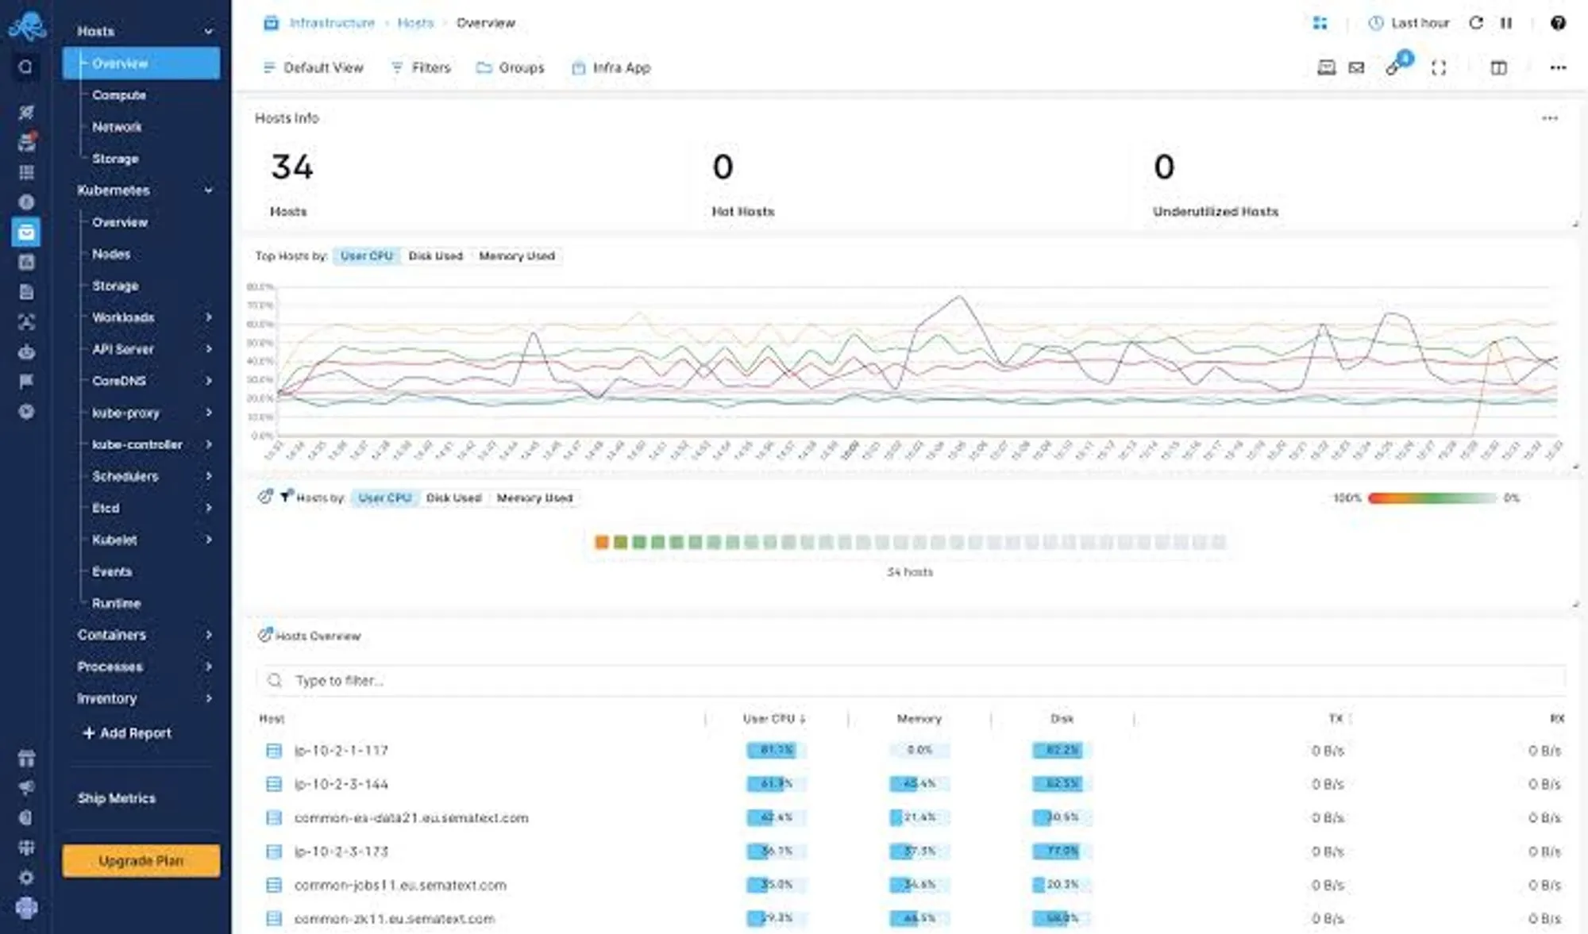Open Hosts Info panel ellipsis menu
This screenshot has height=934, width=1588.
[1550, 118]
